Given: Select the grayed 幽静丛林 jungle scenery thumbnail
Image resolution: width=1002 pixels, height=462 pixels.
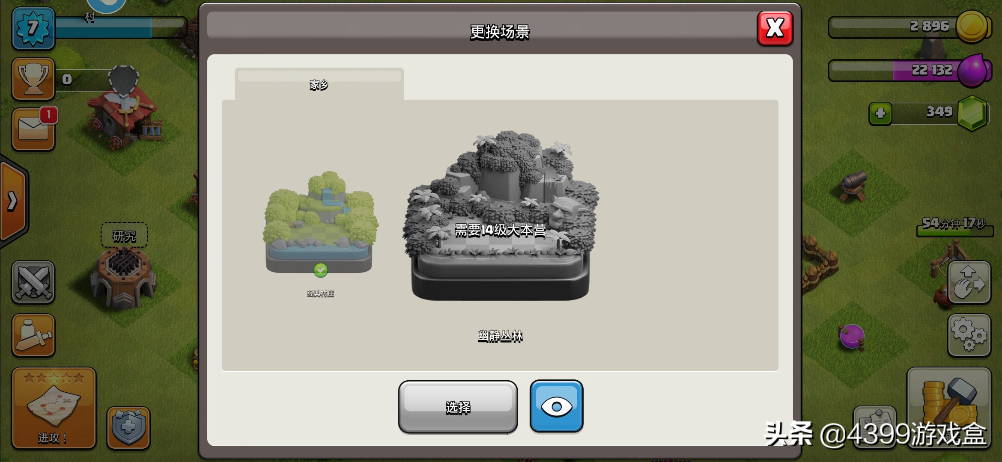Looking at the screenshot, I should pyautogui.click(x=500, y=216).
